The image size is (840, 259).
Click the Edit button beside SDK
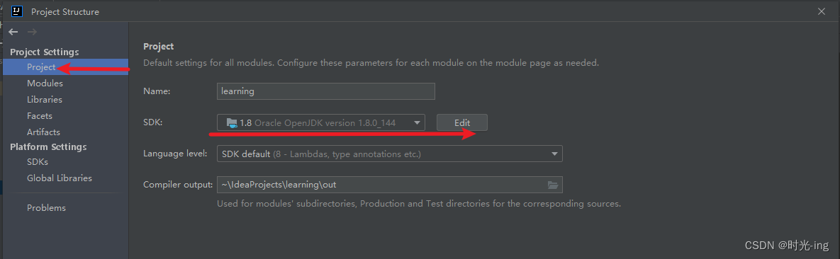[x=461, y=122]
